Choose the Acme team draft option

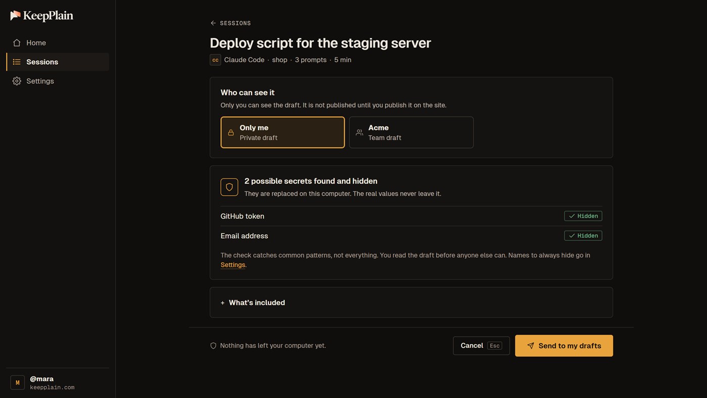click(411, 132)
